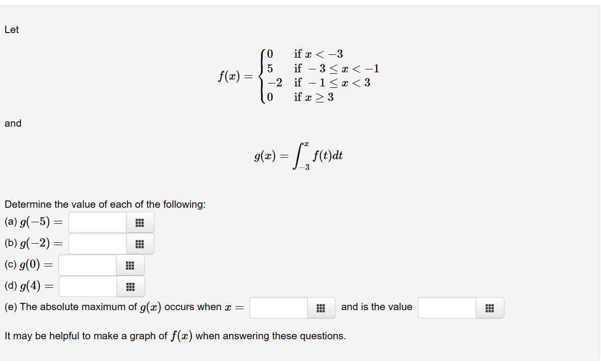Open the math keypad for g(-2)
This screenshot has height=364, width=601.
140,244
